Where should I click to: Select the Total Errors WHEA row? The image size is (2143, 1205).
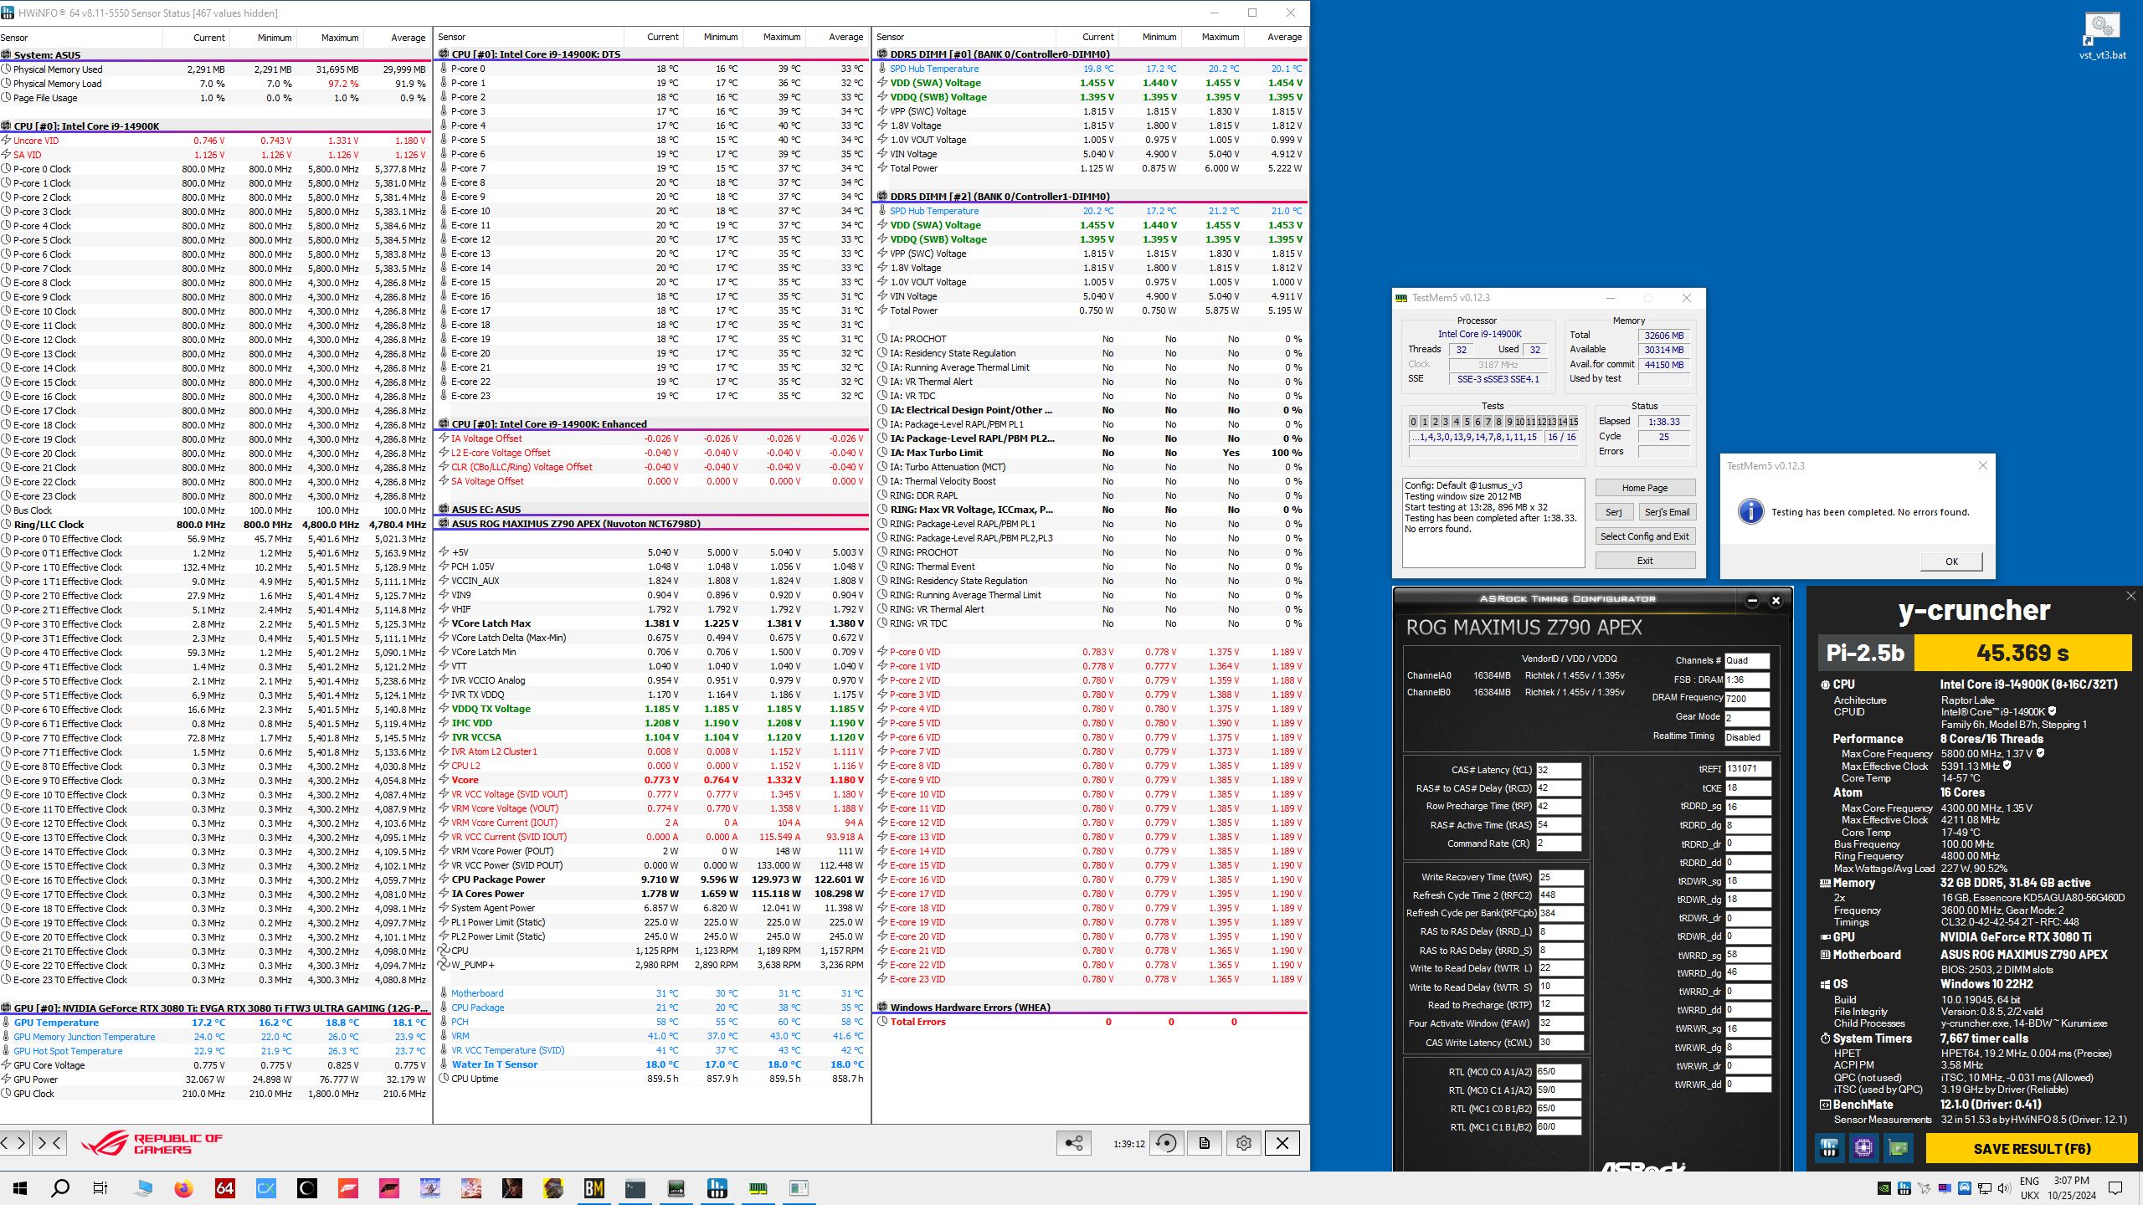click(x=1092, y=1022)
